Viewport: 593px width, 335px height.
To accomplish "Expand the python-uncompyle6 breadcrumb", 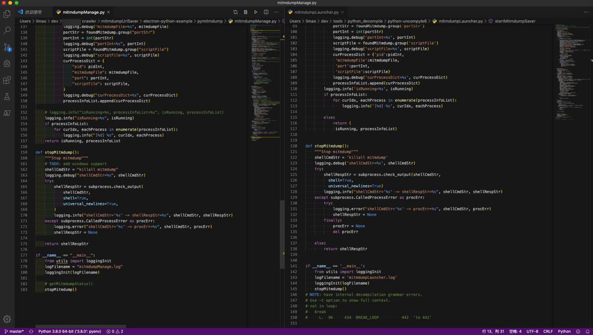I will pyautogui.click(x=407, y=21).
